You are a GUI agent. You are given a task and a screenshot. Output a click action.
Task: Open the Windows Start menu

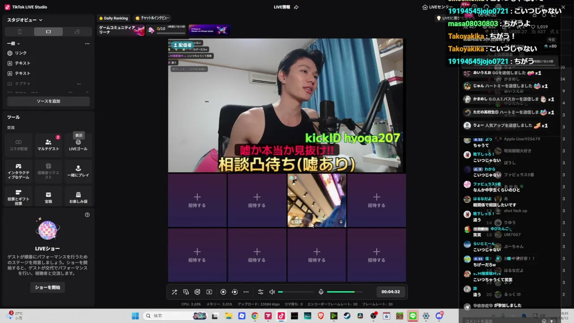(135, 316)
